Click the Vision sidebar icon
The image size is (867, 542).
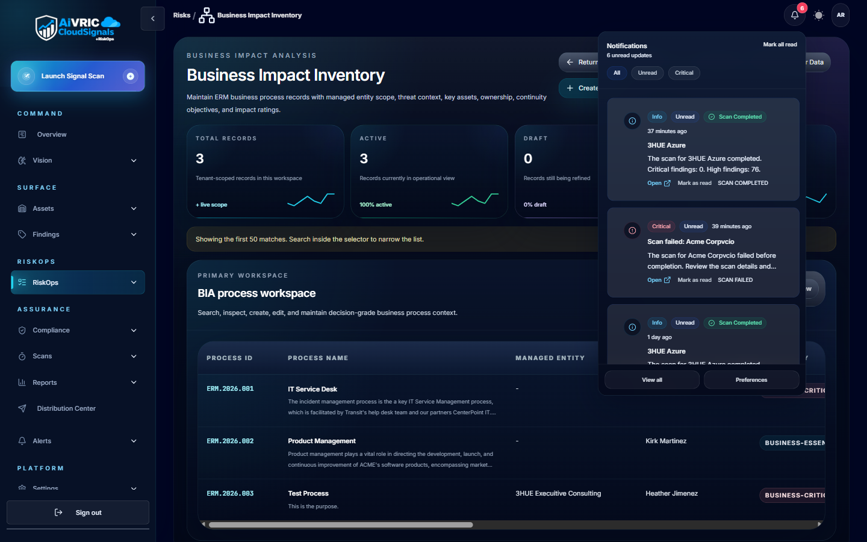click(x=22, y=160)
